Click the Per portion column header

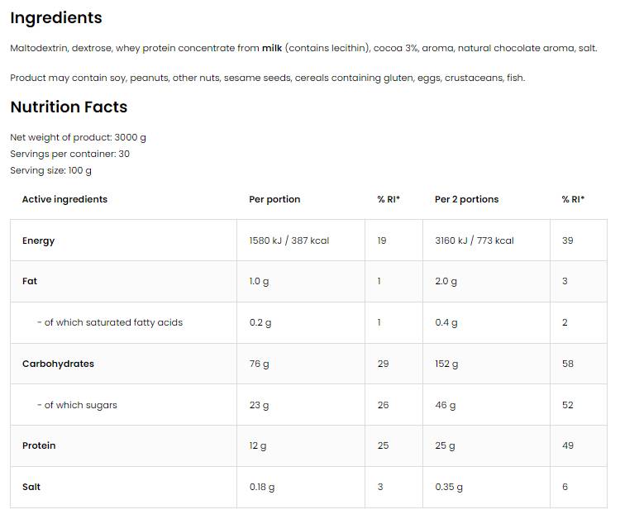(274, 199)
